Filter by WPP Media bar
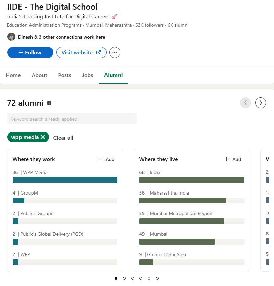 (x=65, y=180)
